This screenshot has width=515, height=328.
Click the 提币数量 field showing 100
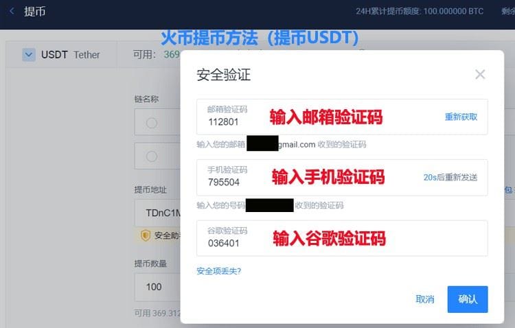click(x=158, y=287)
